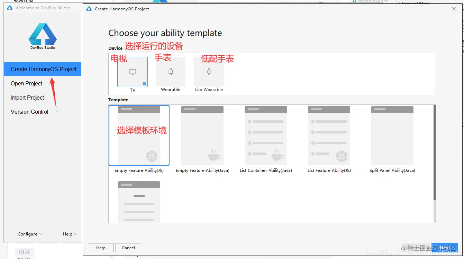Open the Configure dropdown

click(x=30, y=234)
